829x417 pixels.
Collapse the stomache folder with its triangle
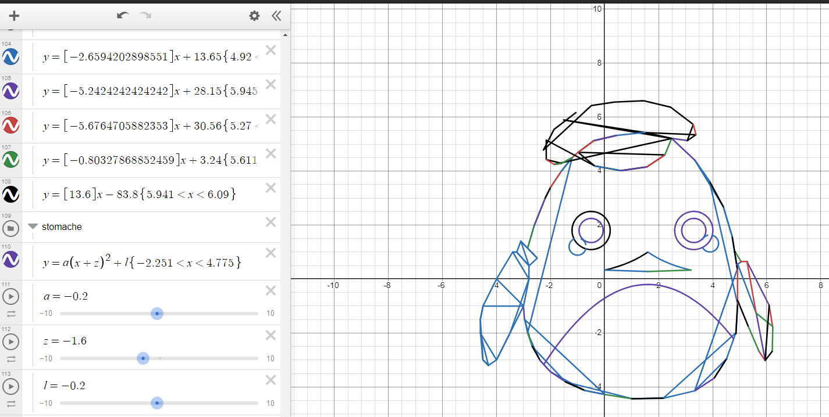pyautogui.click(x=33, y=227)
